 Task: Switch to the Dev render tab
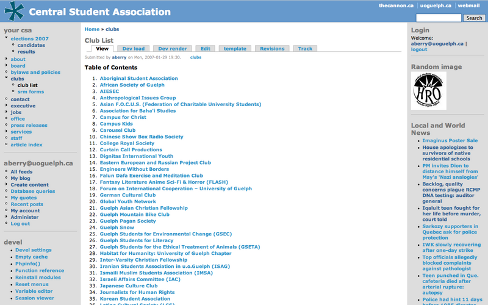coord(173,49)
